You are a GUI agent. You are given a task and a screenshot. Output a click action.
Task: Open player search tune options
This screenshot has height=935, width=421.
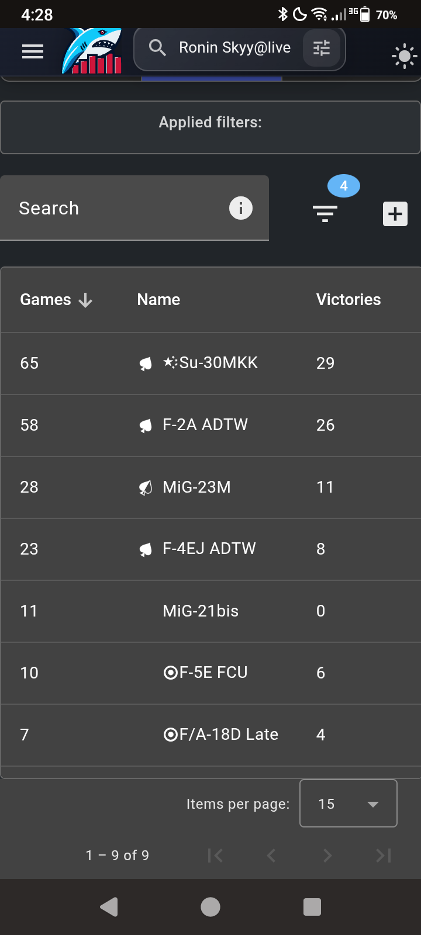[x=322, y=48]
